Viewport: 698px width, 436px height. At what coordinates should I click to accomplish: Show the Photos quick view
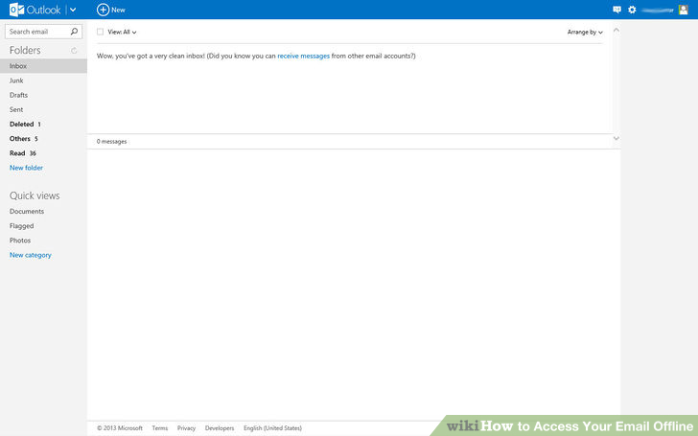(x=20, y=241)
